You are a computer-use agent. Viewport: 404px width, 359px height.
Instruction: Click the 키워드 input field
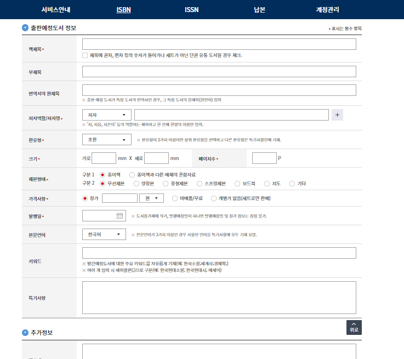pyautogui.click(x=219, y=253)
